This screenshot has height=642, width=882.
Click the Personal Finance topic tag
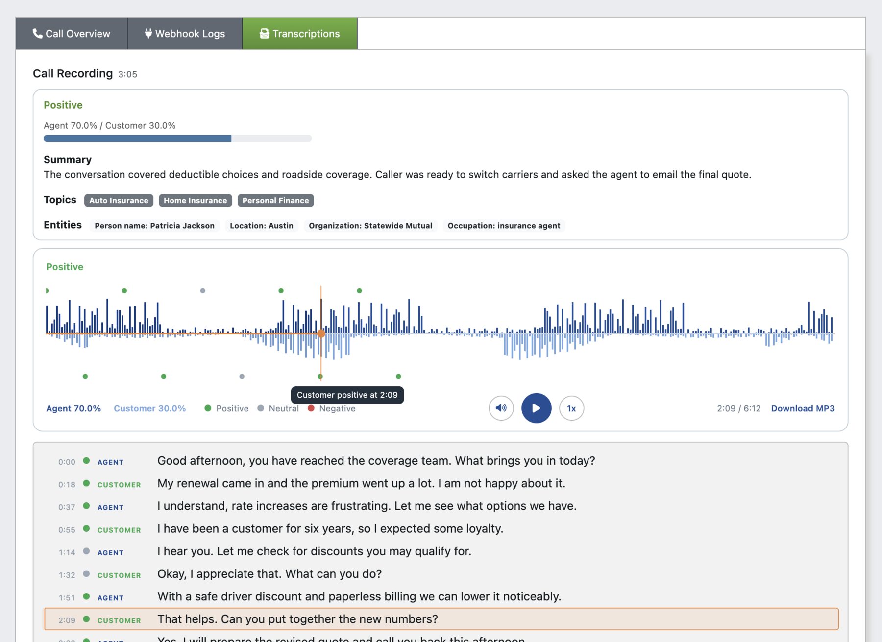point(275,200)
